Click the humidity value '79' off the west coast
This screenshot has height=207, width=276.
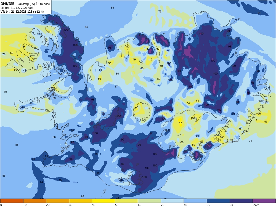5,92
